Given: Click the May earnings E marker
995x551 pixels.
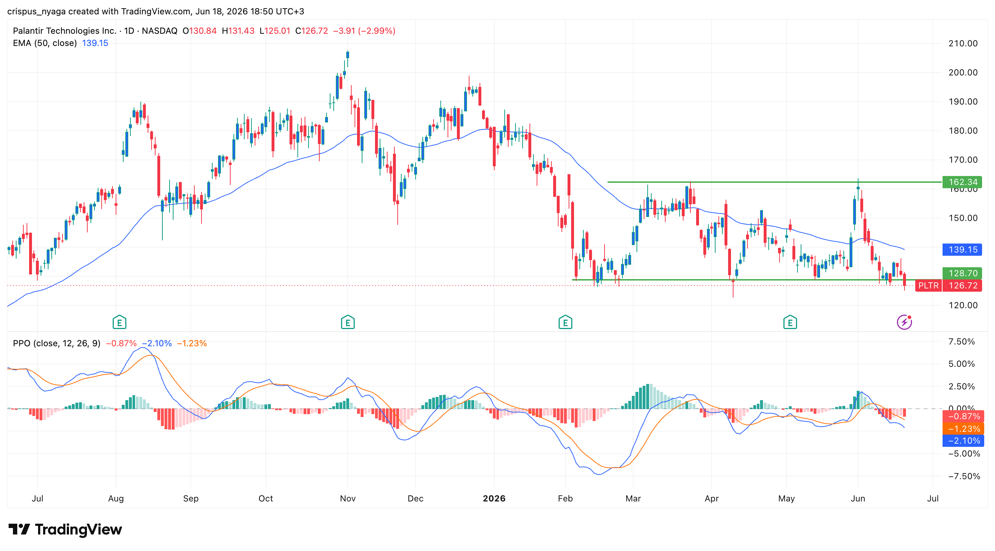Looking at the screenshot, I should pyautogui.click(x=790, y=322).
